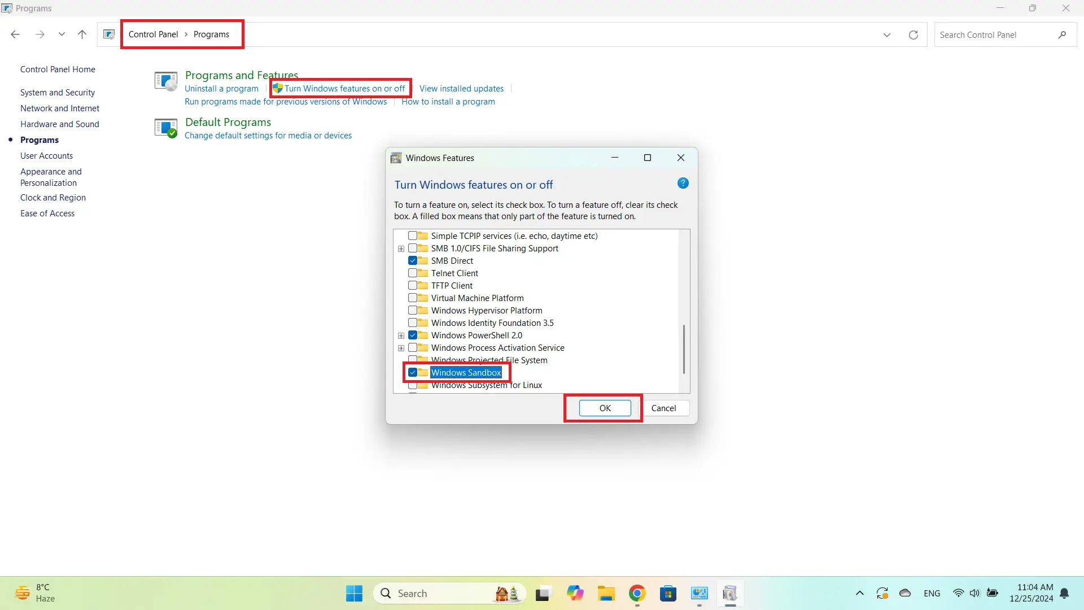Open Google Chrome from the taskbar
This screenshot has width=1084, height=610.
pyautogui.click(x=637, y=593)
